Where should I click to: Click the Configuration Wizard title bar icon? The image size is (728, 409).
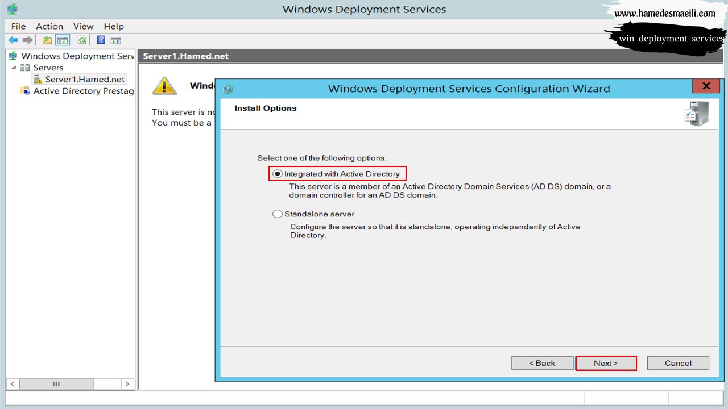tap(228, 89)
